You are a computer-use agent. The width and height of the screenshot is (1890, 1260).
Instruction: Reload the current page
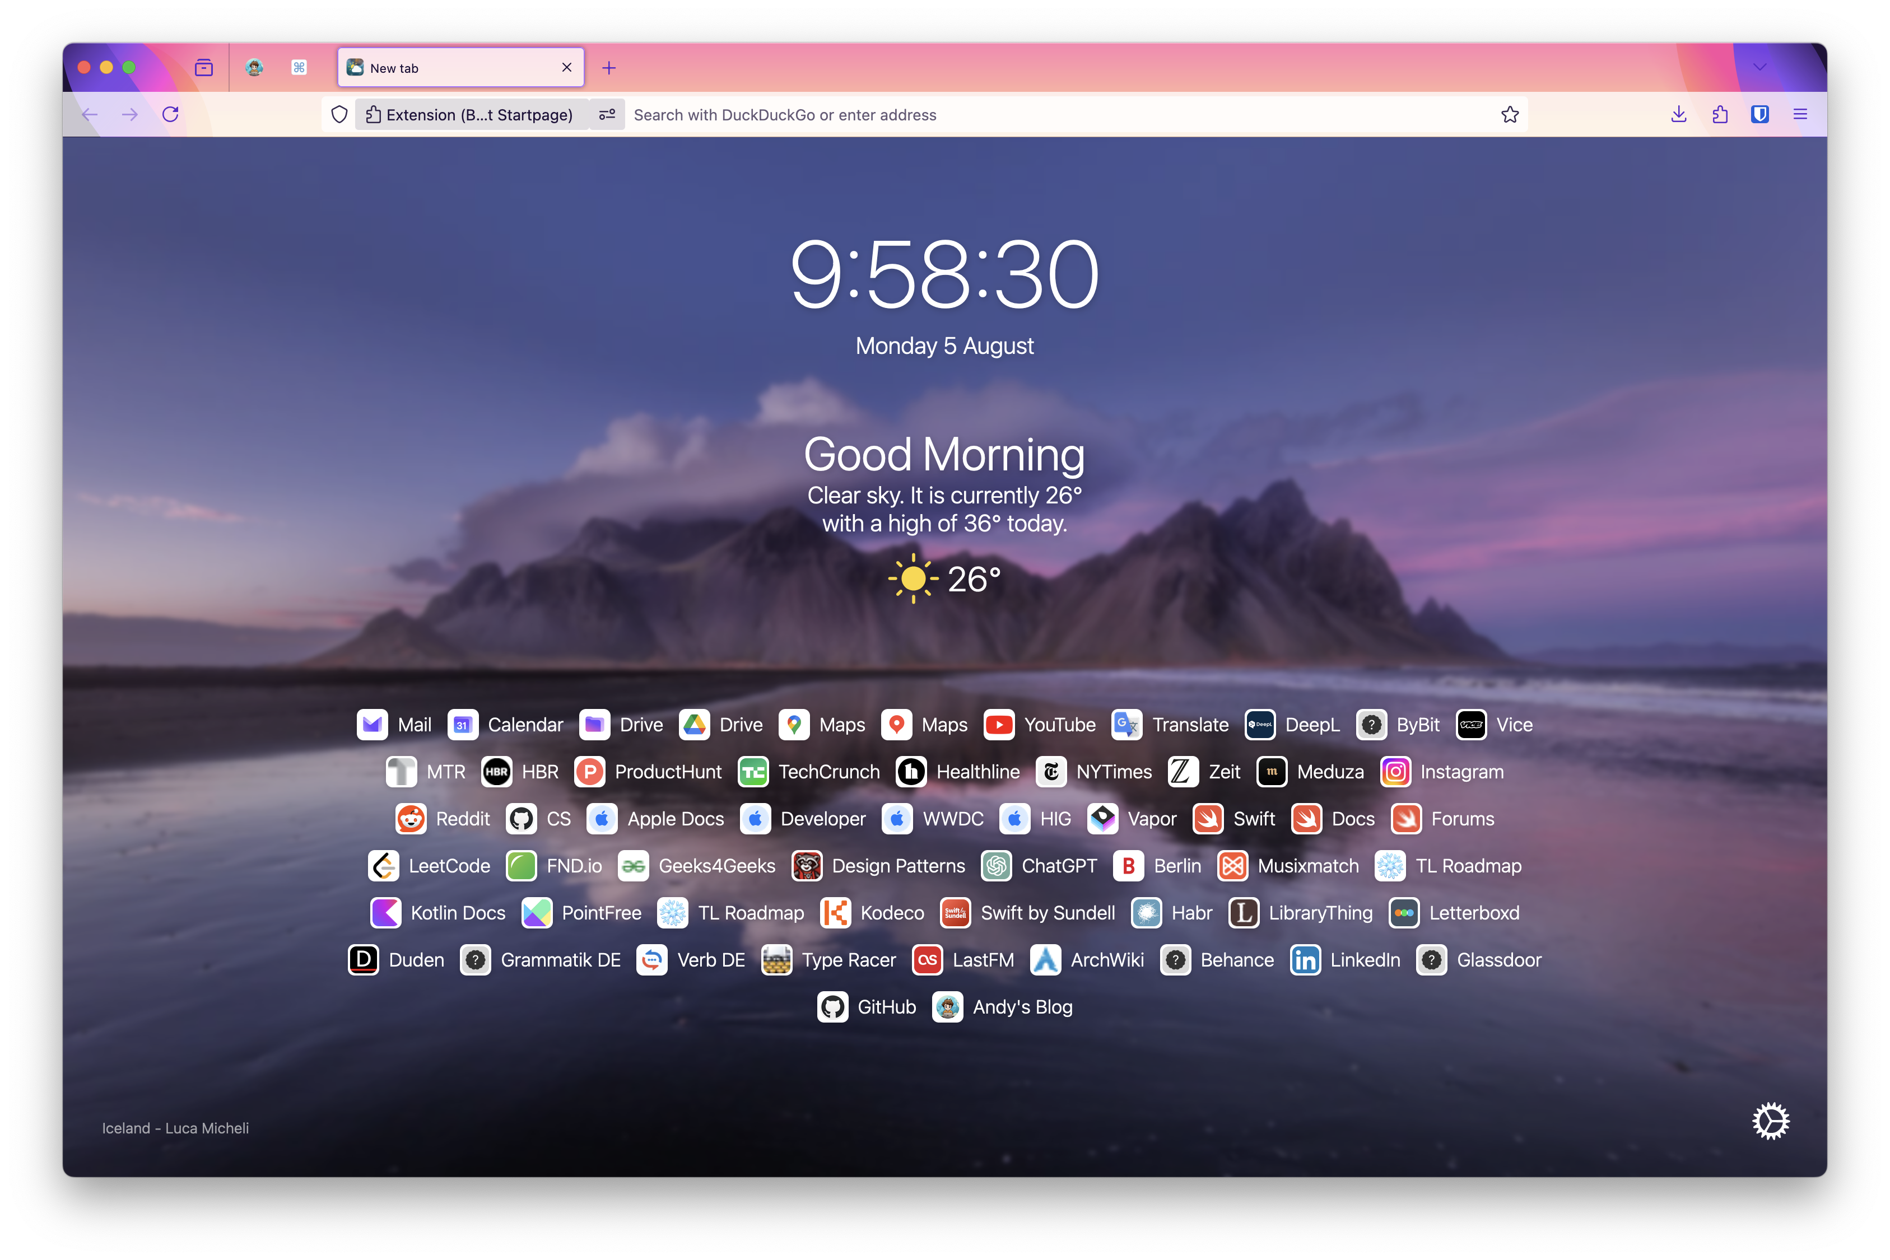(170, 114)
